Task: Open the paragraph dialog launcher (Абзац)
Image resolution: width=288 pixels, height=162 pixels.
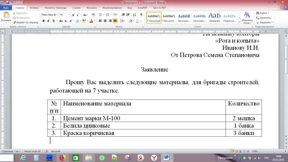Action: (x=143, y=27)
